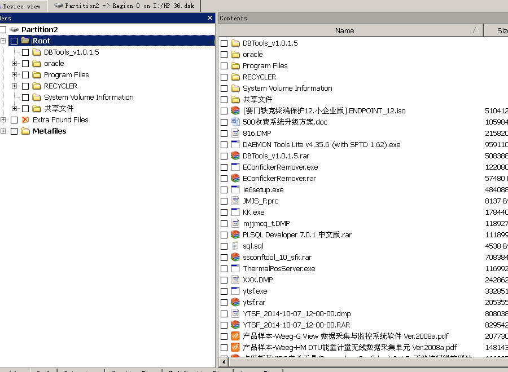Click the ytsf.rar archive icon
This screenshot has width=508, height=372.
click(235, 302)
